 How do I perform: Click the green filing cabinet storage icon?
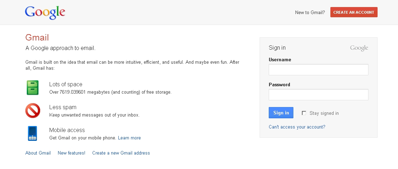(x=32, y=88)
